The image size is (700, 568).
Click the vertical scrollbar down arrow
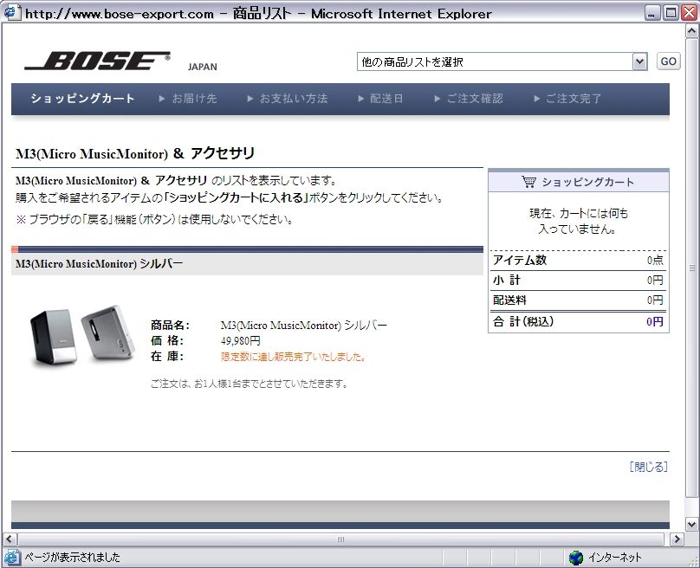(x=691, y=524)
